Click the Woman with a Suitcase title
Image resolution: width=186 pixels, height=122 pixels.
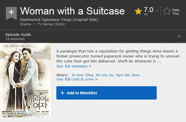click(72, 11)
